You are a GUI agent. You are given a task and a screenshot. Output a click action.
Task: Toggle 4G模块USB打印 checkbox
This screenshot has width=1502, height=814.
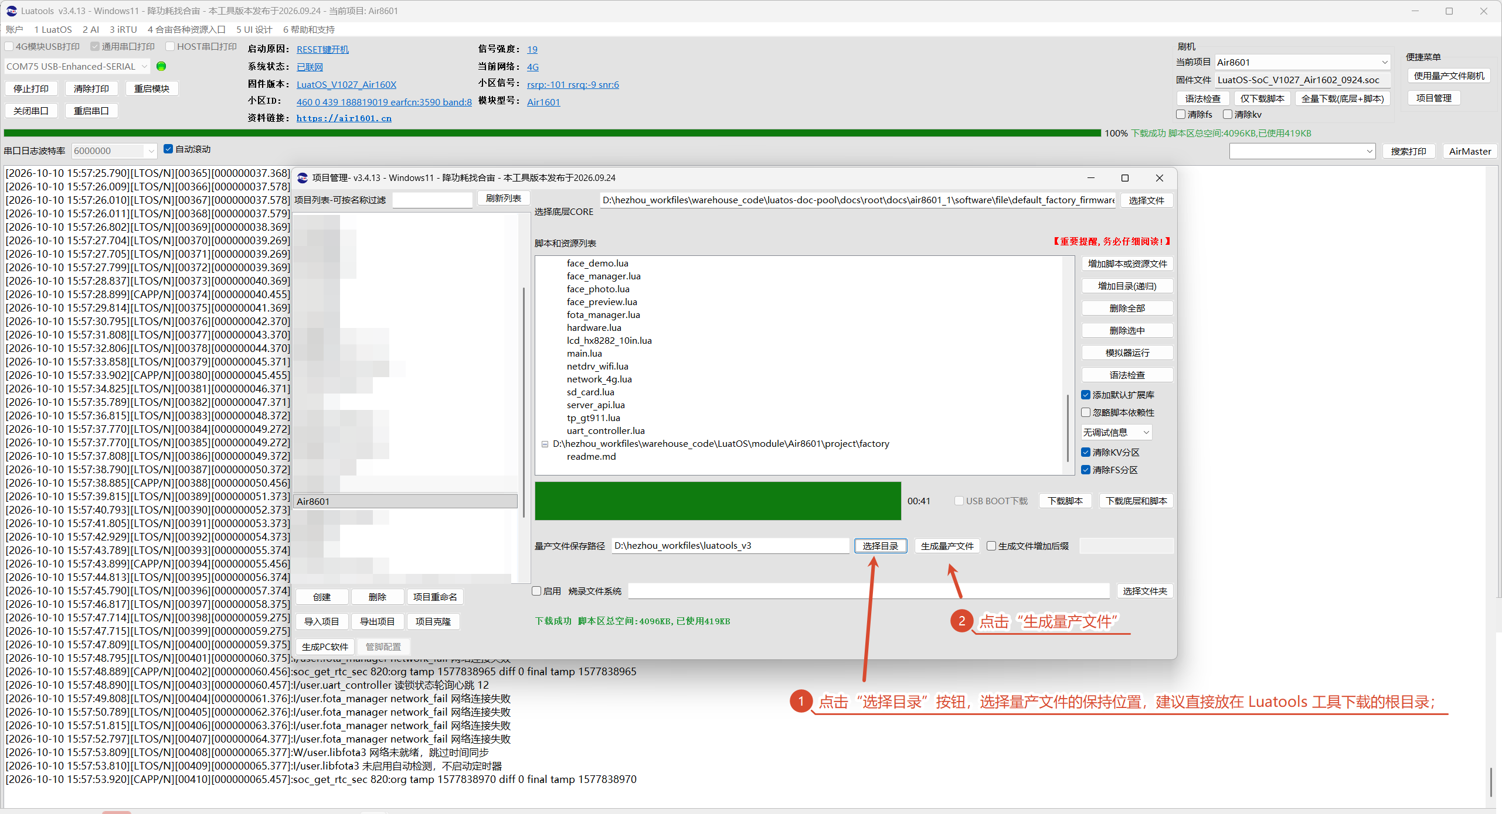(x=9, y=46)
